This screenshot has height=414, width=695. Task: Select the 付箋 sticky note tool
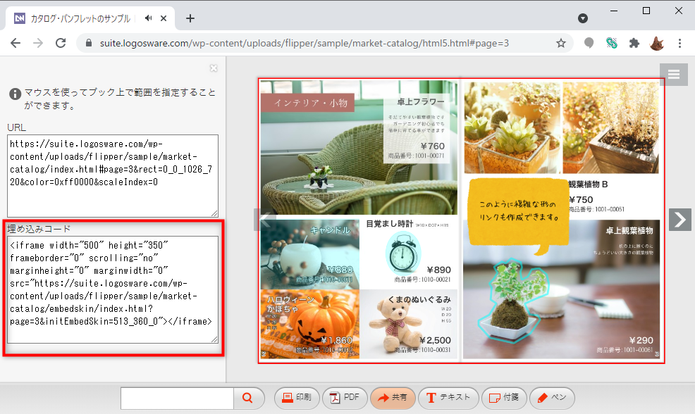[504, 398]
